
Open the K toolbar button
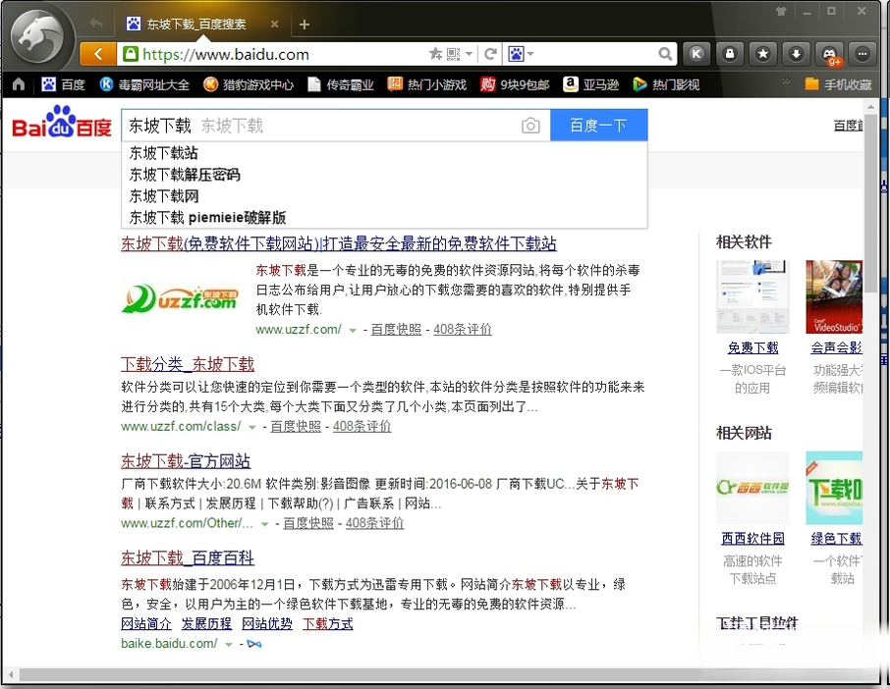[x=696, y=54]
